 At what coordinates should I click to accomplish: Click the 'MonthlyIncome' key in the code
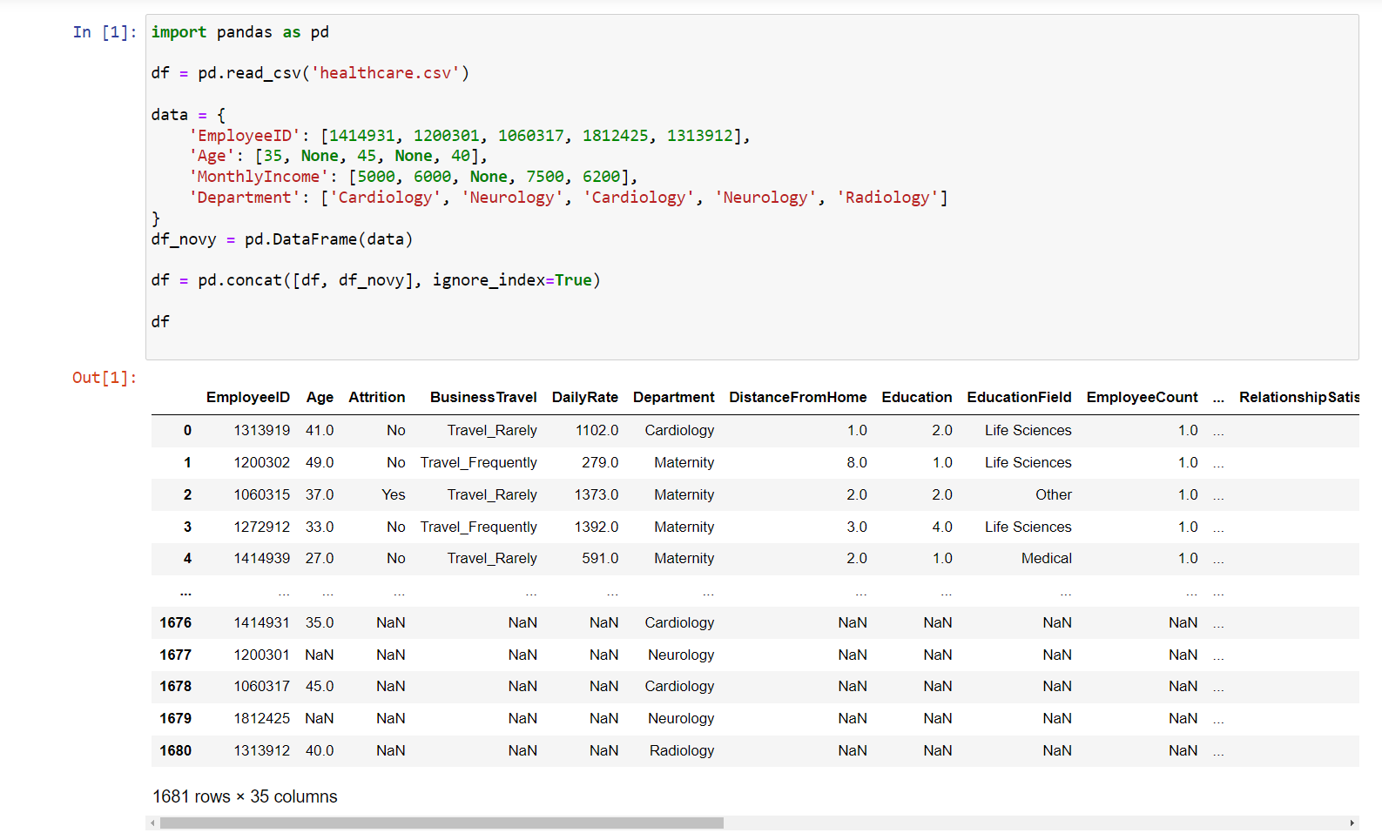pos(259,177)
